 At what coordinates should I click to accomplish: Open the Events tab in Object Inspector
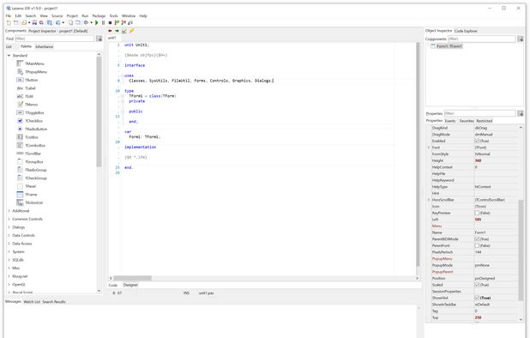450,121
